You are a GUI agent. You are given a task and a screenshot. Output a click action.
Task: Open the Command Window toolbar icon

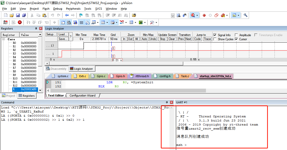tap(63, 22)
